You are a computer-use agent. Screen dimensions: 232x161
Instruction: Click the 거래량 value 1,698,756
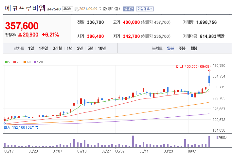(x=206, y=22)
